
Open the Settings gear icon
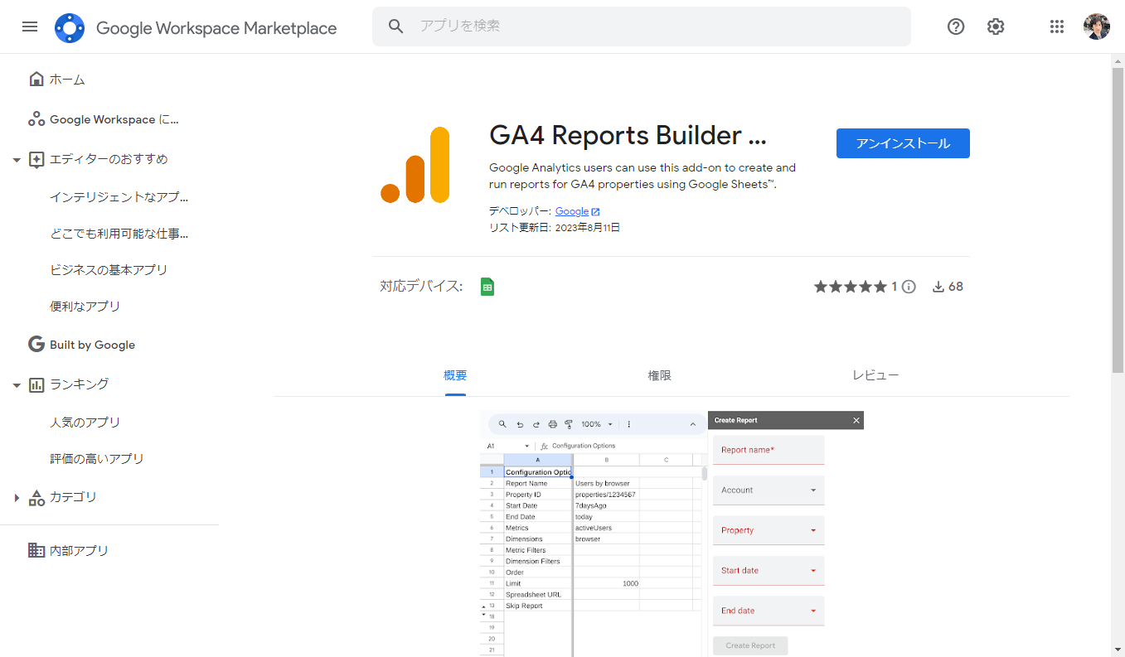point(996,27)
